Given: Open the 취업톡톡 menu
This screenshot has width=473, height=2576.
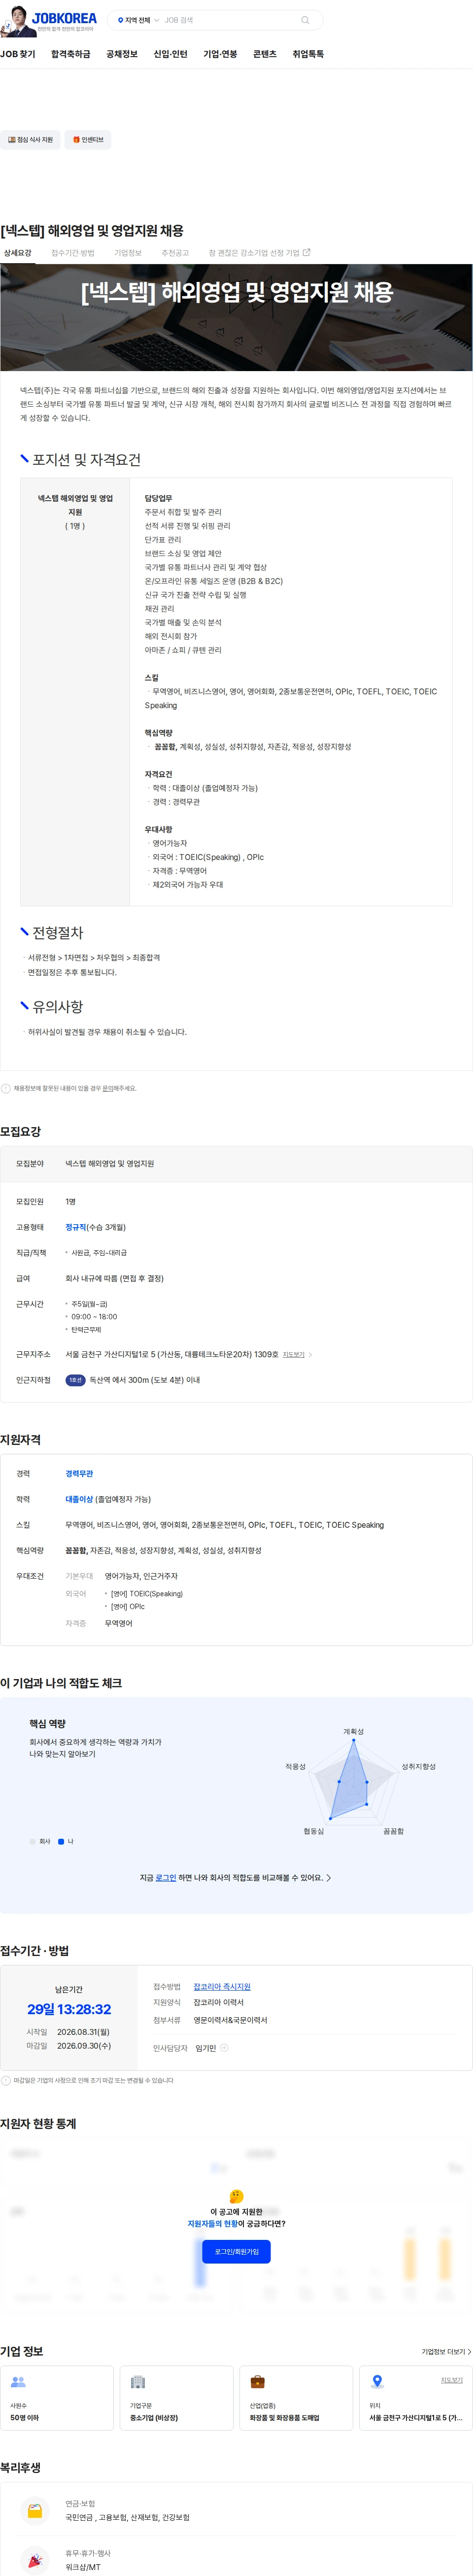Looking at the screenshot, I should 308,54.
